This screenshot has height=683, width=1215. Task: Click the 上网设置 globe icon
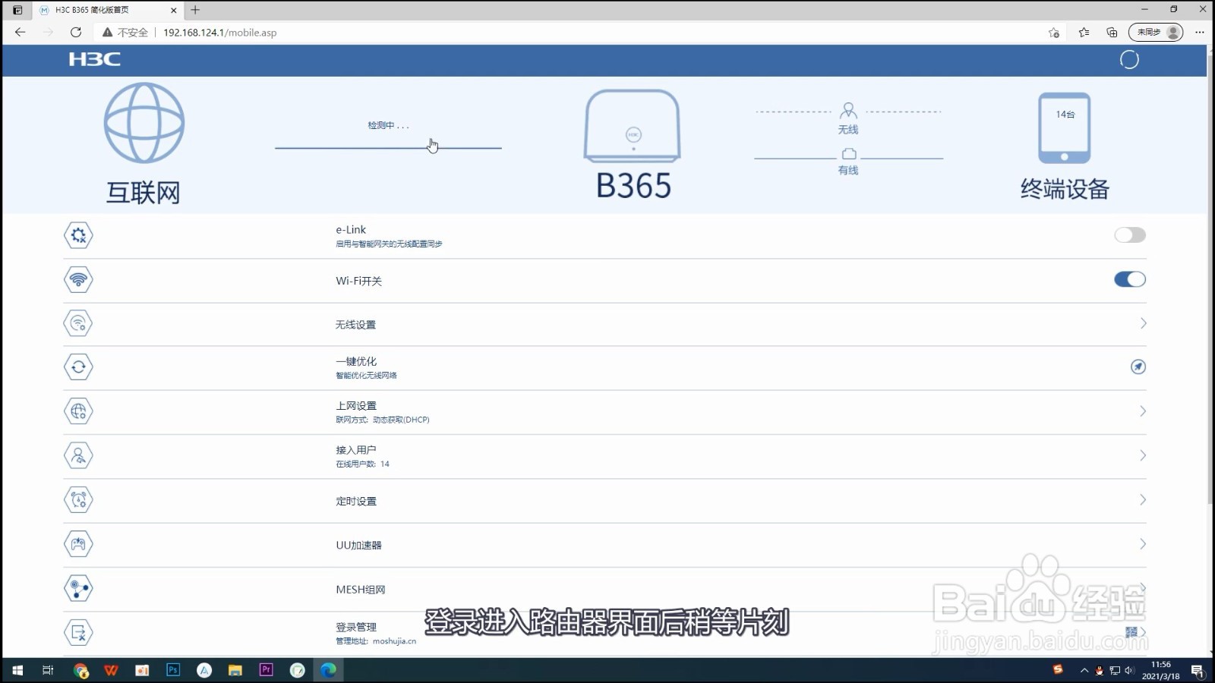pos(78,411)
